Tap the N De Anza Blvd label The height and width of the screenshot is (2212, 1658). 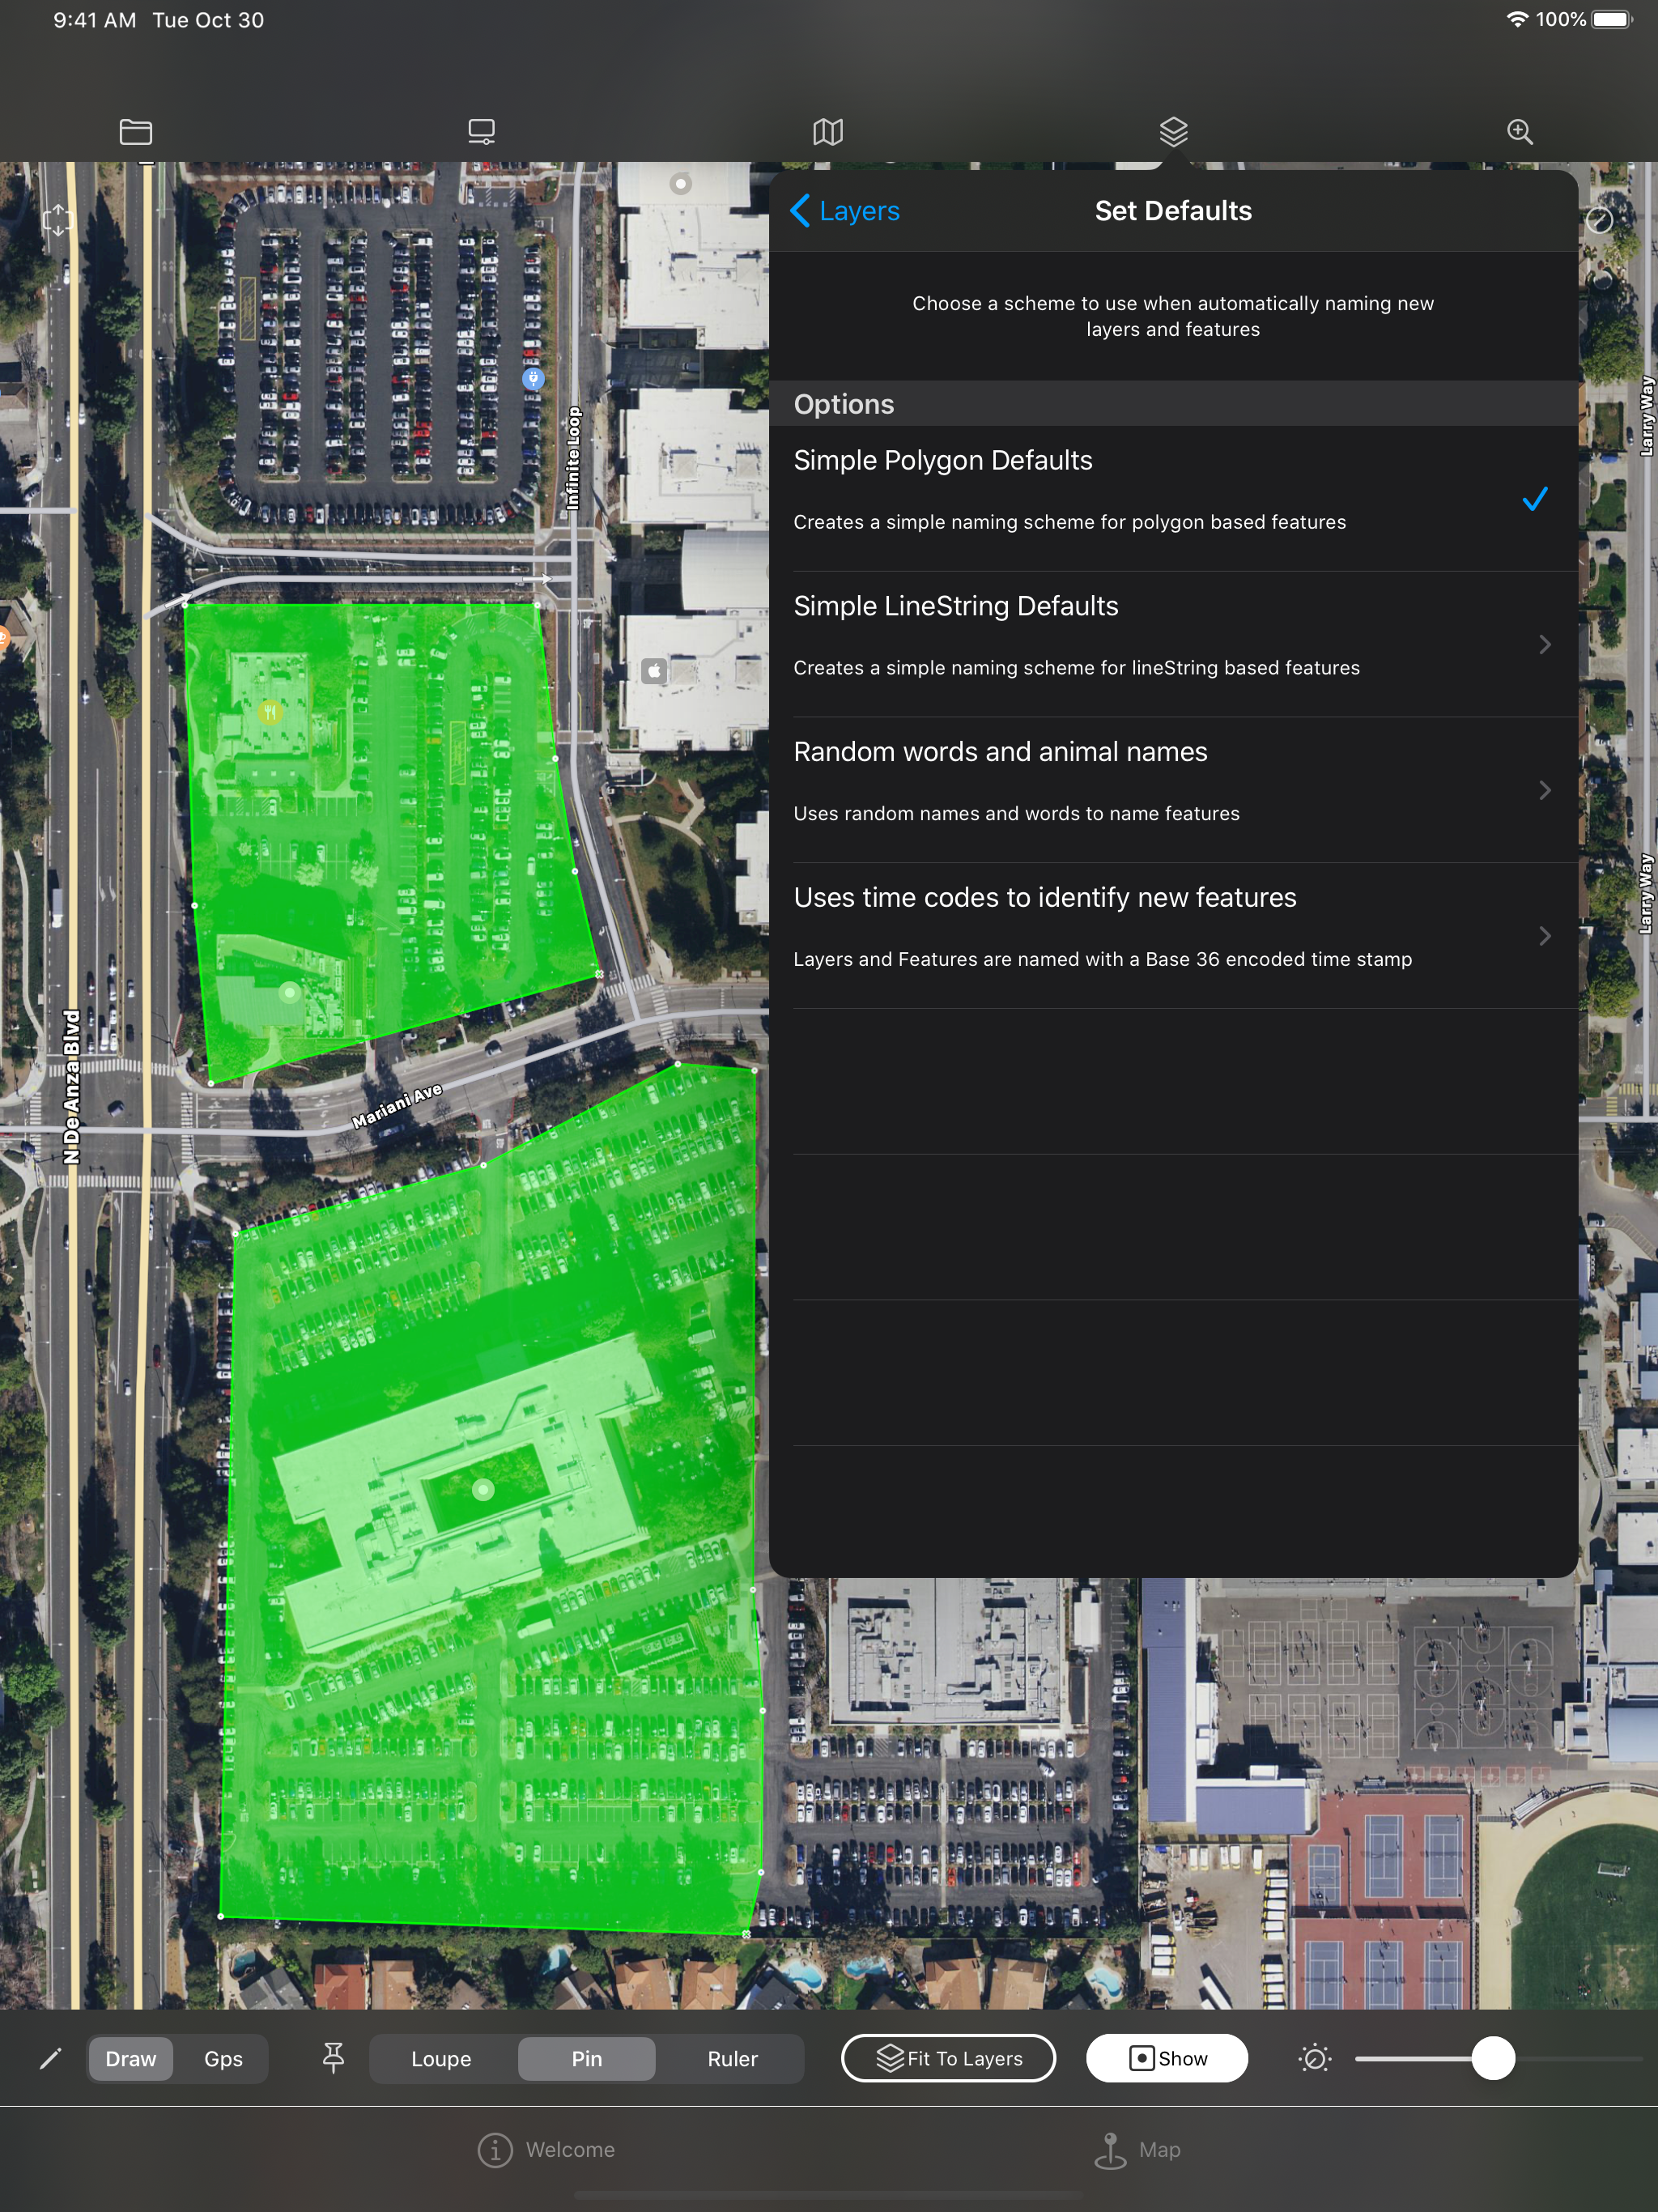(71, 1086)
